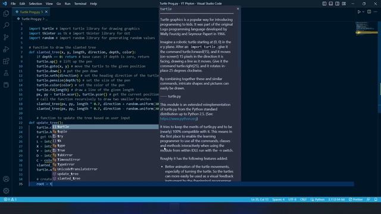The width and height of the screenshot is (381, 214).
Task: Run the Python file with play button
Action: click(x=359, y=12)
